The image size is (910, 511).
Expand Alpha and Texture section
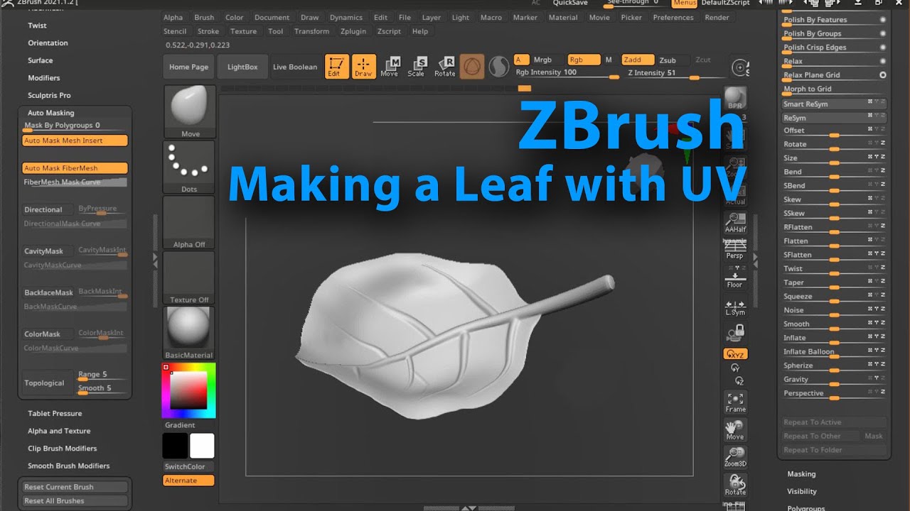(x=59, y=431)
